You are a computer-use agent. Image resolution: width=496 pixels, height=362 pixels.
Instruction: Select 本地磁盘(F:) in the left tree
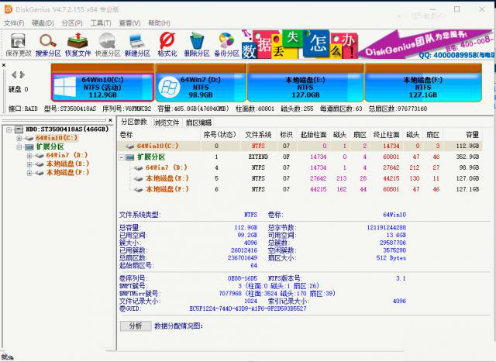[x=68, y=172]
